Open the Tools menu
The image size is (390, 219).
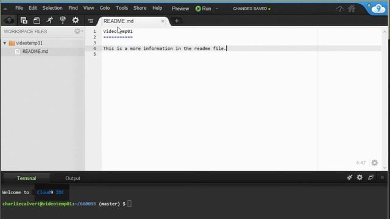tap(122, 8)
